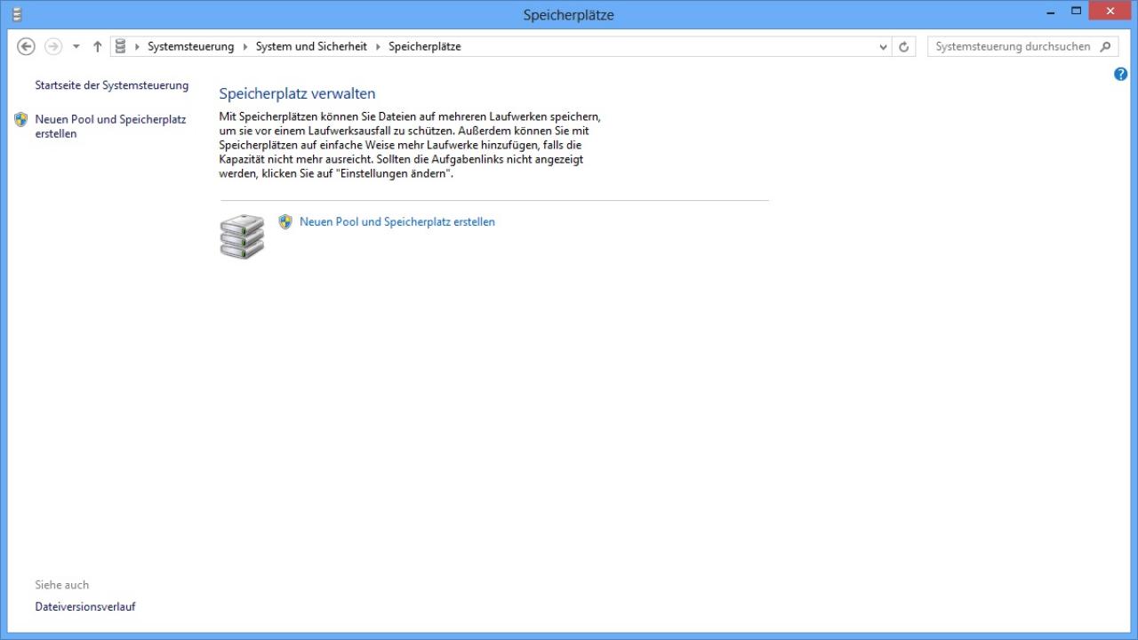The height and width of the screenshot is (640, 1138).
Task: Open the address bar history dropdown
Action: (x=883, y=47)
